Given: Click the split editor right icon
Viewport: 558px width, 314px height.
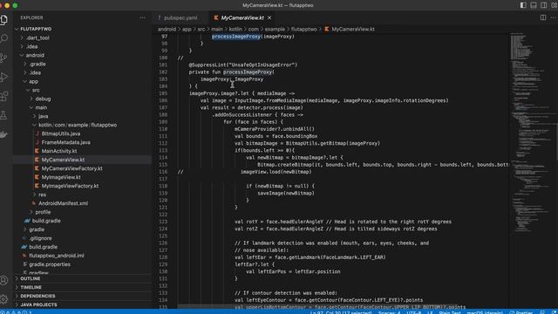Looking at the screenshot, I should (542, 17).
